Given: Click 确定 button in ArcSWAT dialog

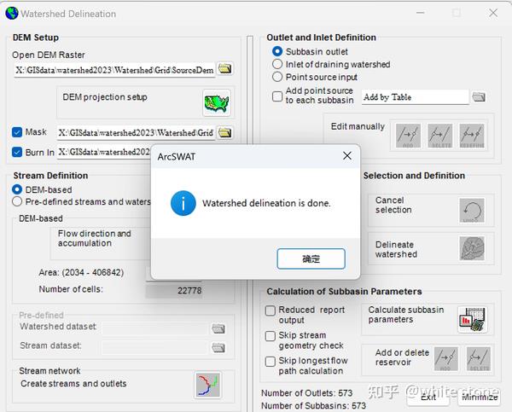Looking at the screenshot, I should pyautogui.click(x=311, y=259).
